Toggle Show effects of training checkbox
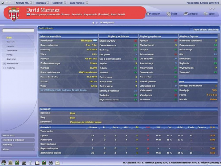The image size is (221, 166). tap(191, 29)
